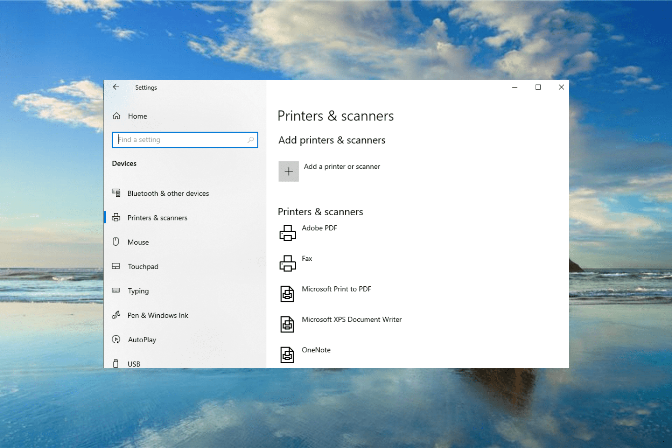The height and width of the screenshot is (448, 672).
Task: Open the Home icon in sidebar
Action: (117, 116)
